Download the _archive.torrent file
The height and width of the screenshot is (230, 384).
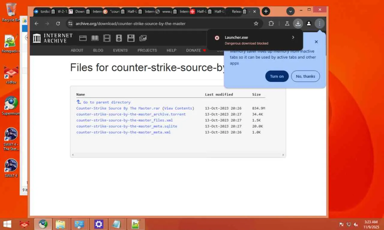[131, 114]
